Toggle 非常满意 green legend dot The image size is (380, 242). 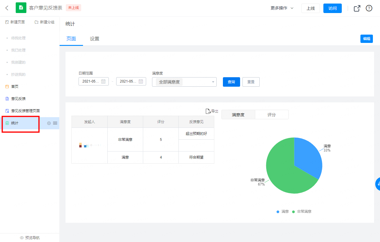click(293, 212)
